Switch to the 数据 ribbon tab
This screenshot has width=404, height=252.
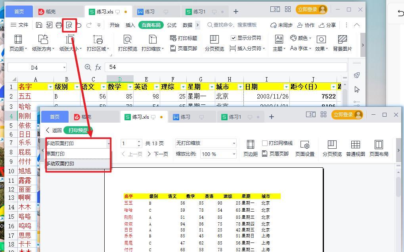[187, 25]
